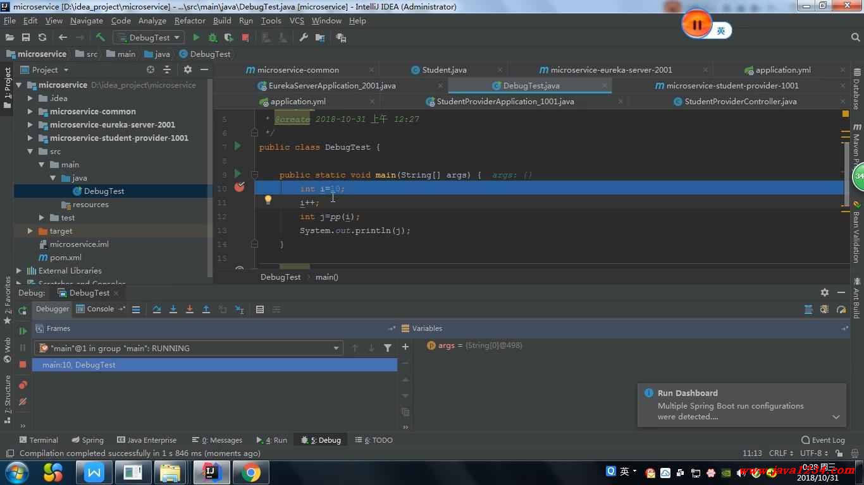Open debug panel settings gear
The height and width of the screenshot is (485, 864).
click(x=825, y=292)
